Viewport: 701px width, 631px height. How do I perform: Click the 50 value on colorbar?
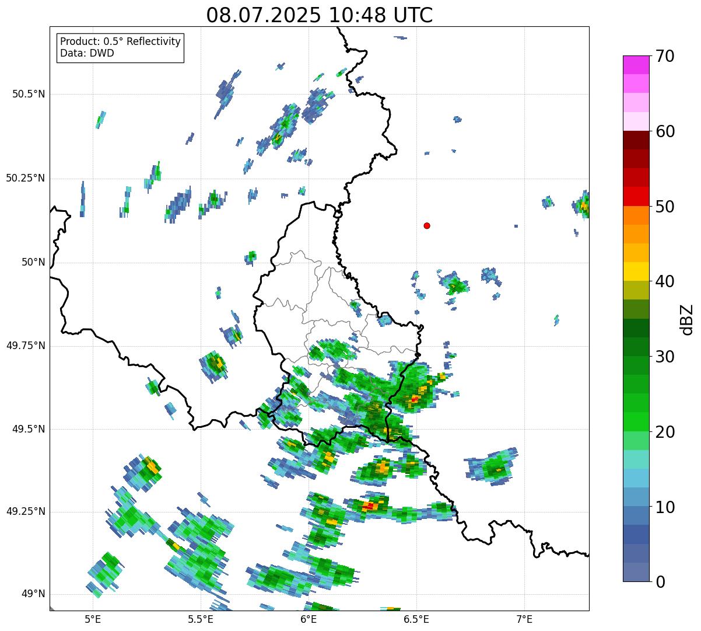pos(665,207)
